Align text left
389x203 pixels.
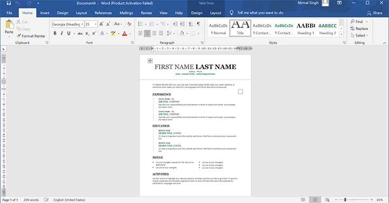[140, 33]
